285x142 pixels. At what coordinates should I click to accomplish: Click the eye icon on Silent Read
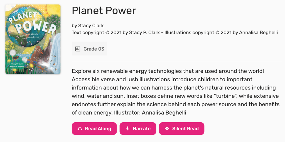click(167, 129)
